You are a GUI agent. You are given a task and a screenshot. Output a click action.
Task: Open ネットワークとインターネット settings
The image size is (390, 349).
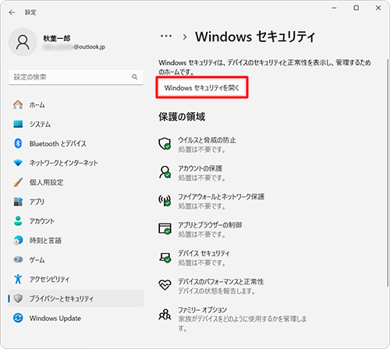[x=76, y=163]
